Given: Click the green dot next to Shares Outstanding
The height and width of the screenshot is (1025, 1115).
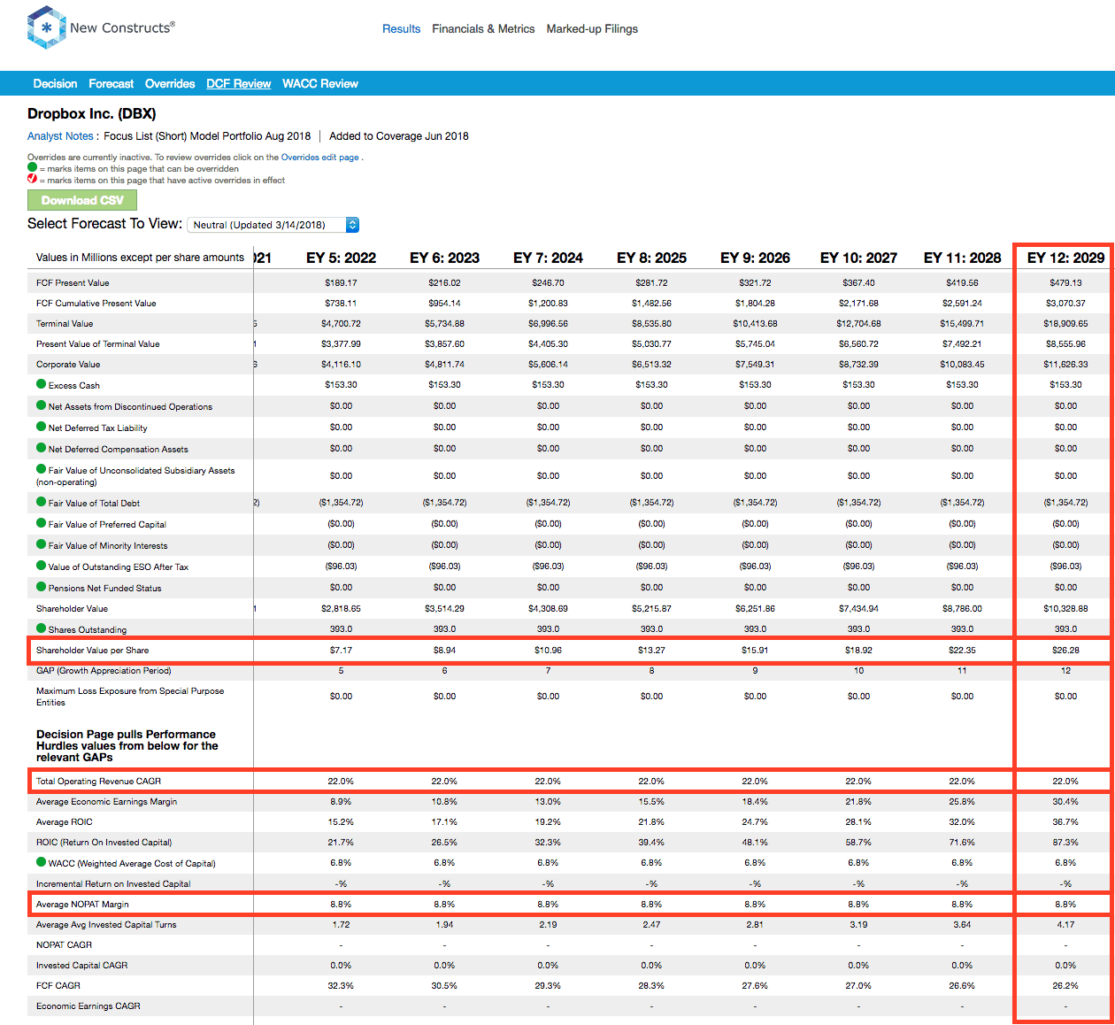Looking at the screenshot, I should [x=41, y=628].
